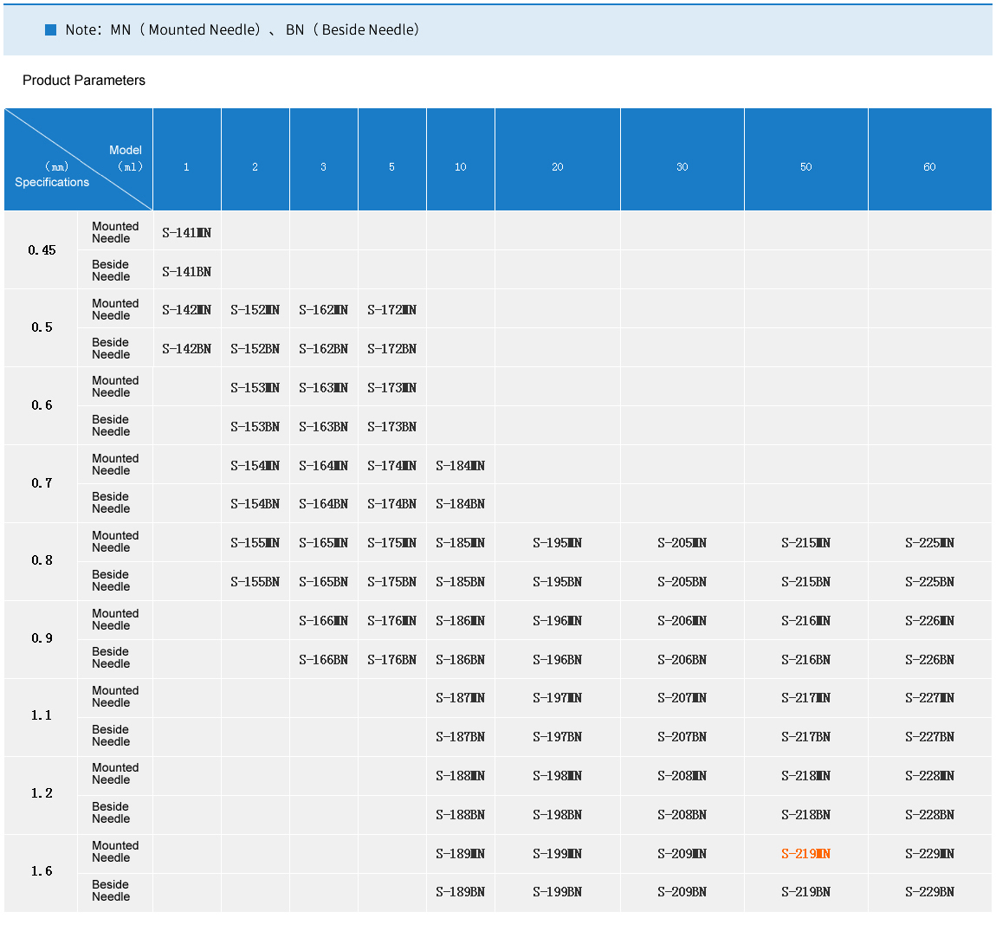Click the 10 ml column header
The height and width of the screenshot is (944, 996).
[460, 167]
